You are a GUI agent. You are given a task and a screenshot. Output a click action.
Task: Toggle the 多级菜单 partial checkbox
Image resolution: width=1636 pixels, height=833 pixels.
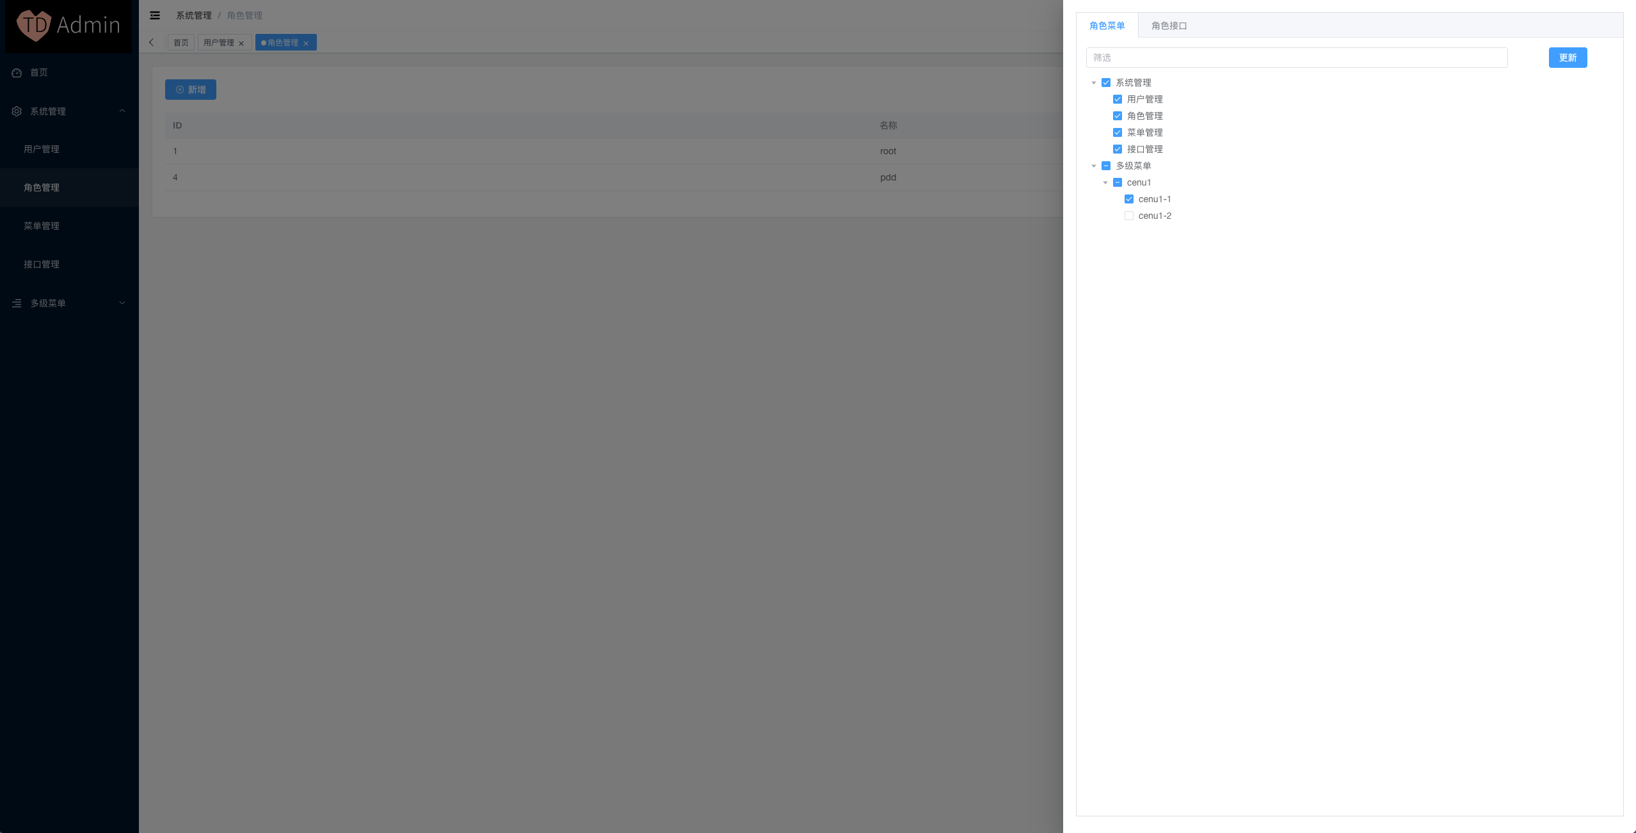1106,166
